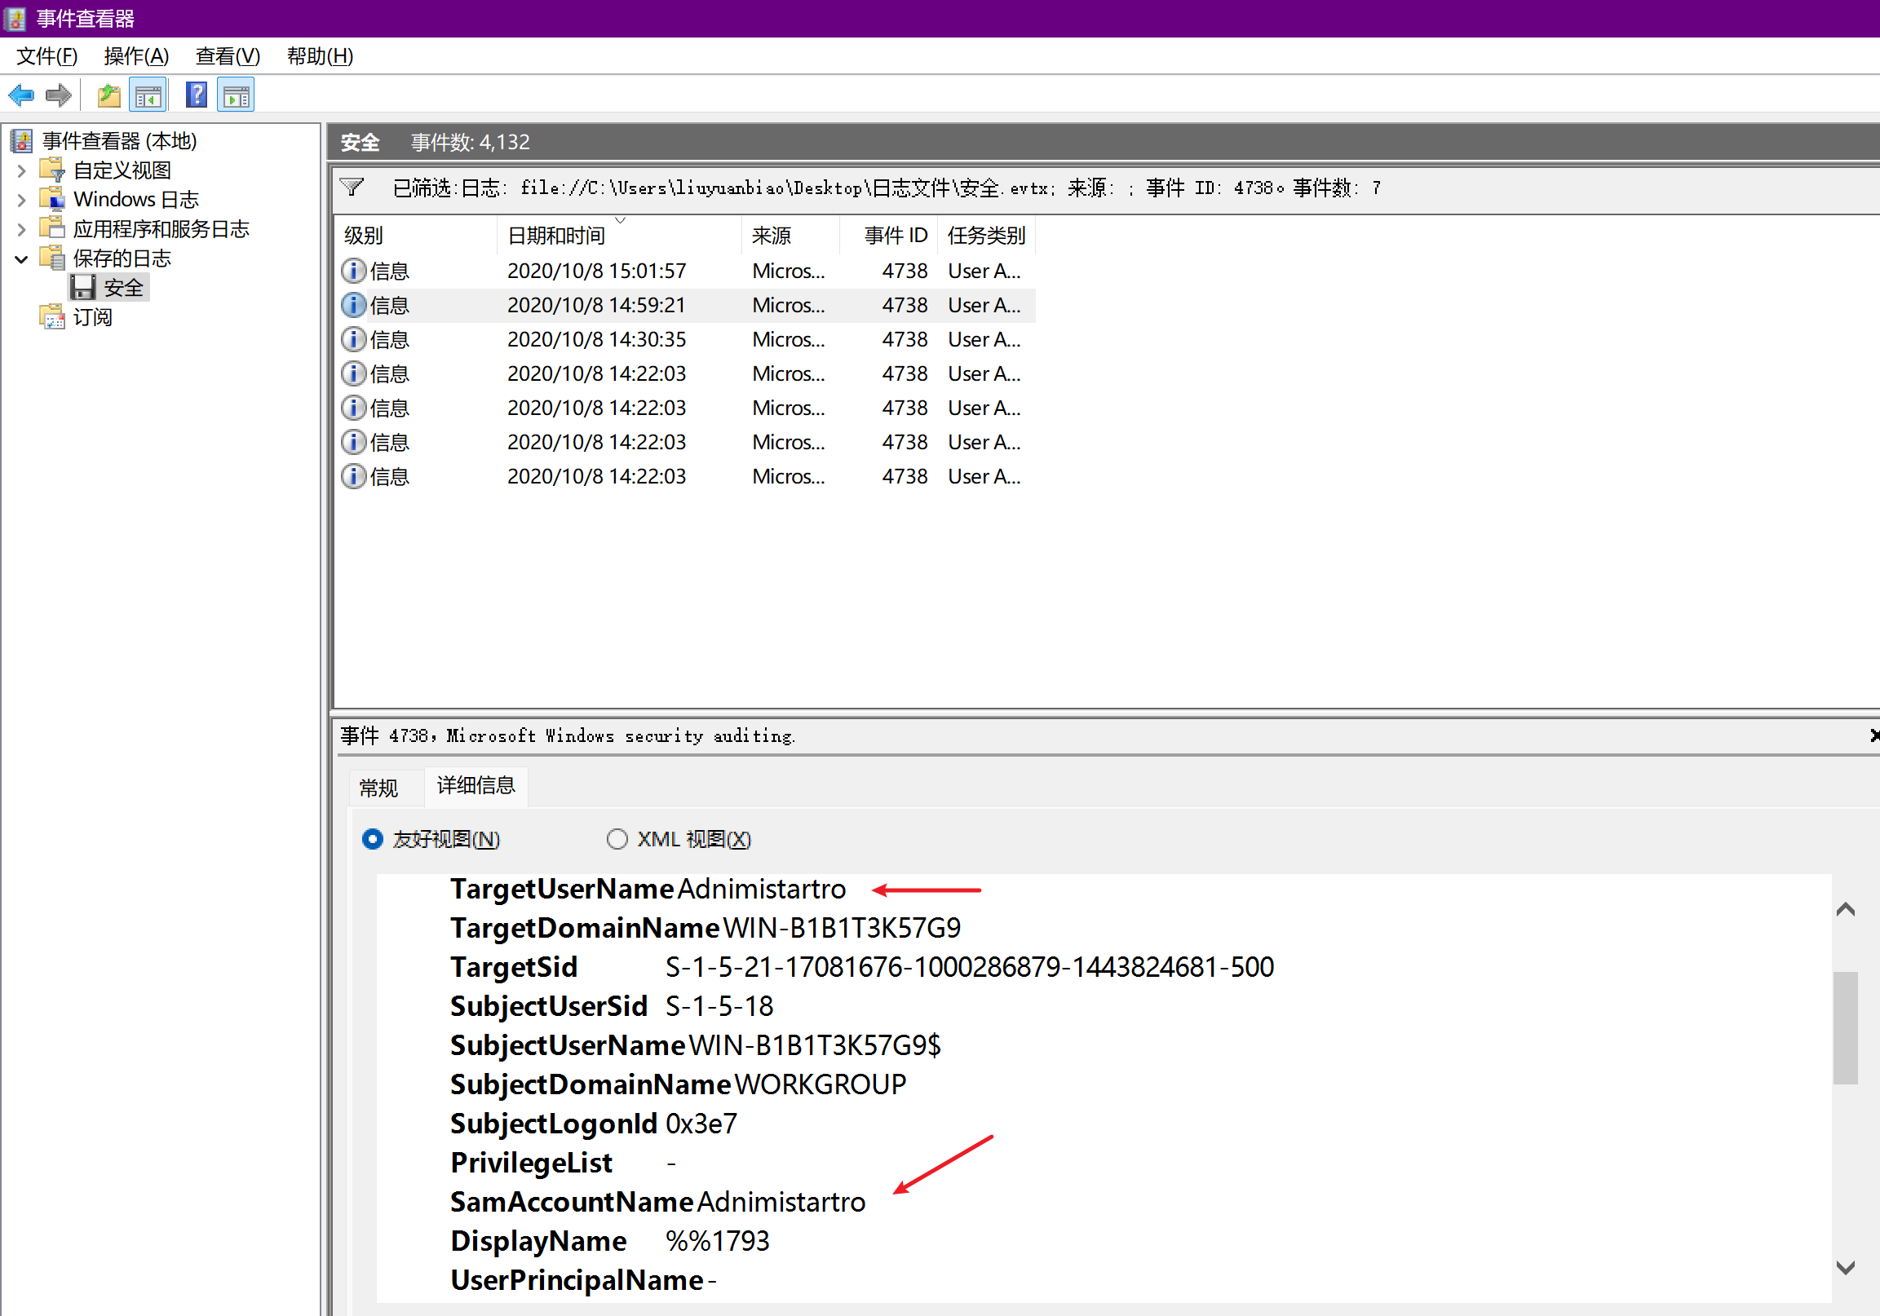The width and height of the screenshot is (1880, 1316).
Task: Click the 订阅 tree item
Action: tap(91, 317)
